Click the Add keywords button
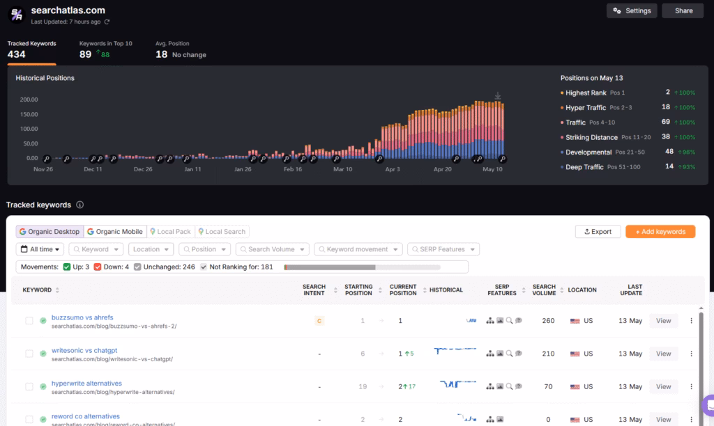714x426 pixels. (x=660, y=231)
